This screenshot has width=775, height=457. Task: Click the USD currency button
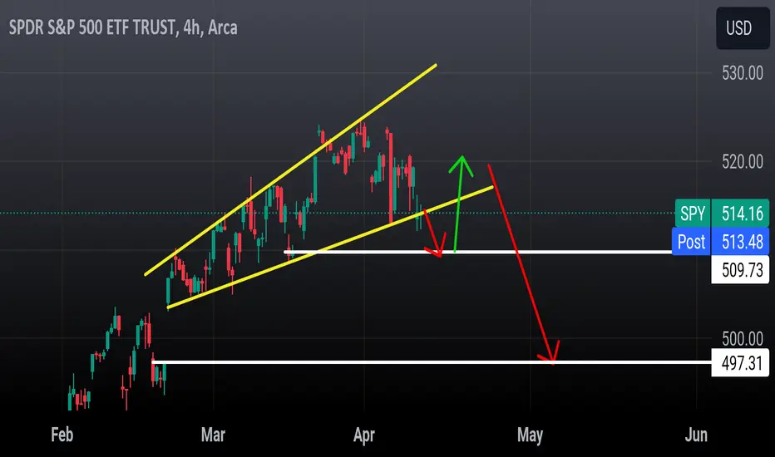(x=743, y=28)
